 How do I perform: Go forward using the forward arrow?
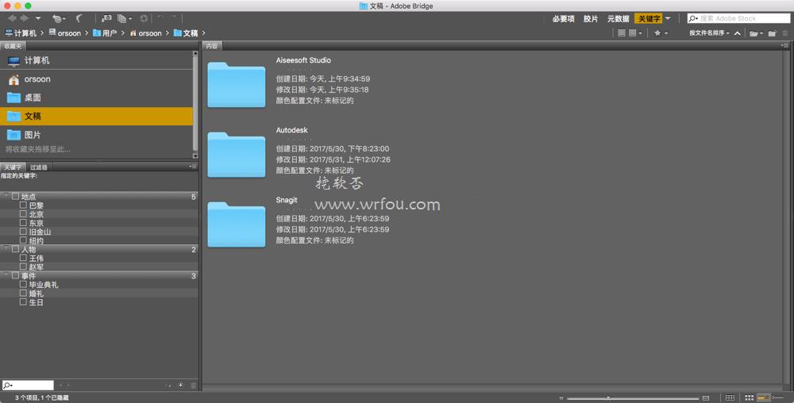pos(24,18)
